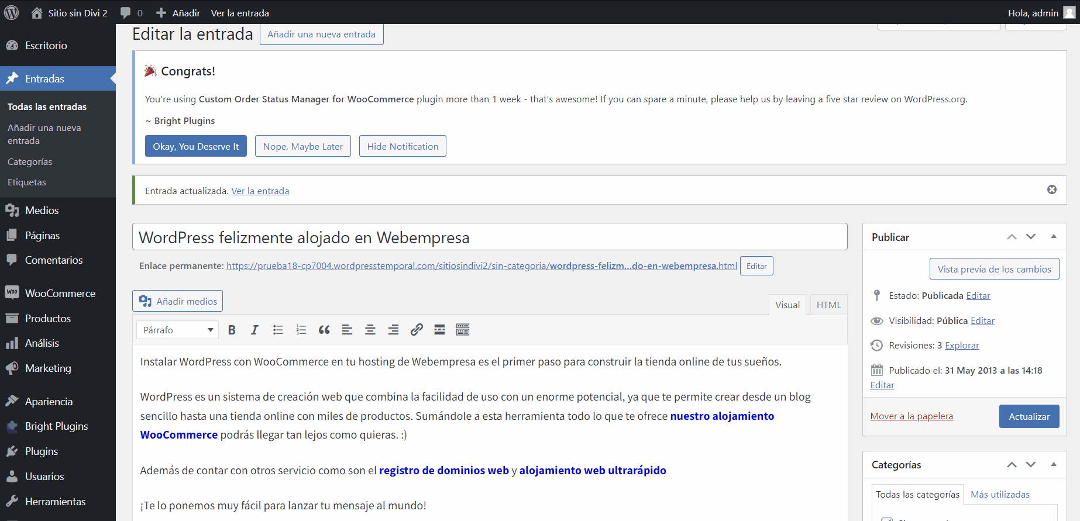
Task: Insert a numbered list
Action: (301, 330)
